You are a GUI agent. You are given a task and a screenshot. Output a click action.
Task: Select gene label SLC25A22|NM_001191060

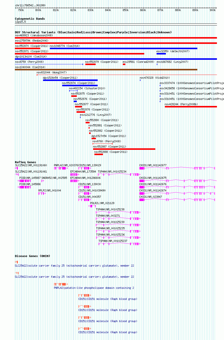pos(31,165)
